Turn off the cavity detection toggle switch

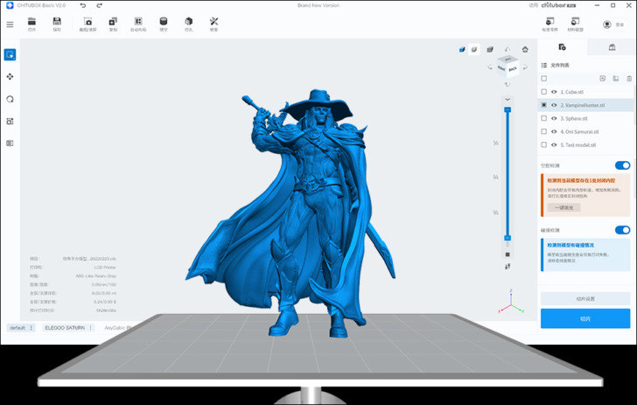click(x=622, y=165)
